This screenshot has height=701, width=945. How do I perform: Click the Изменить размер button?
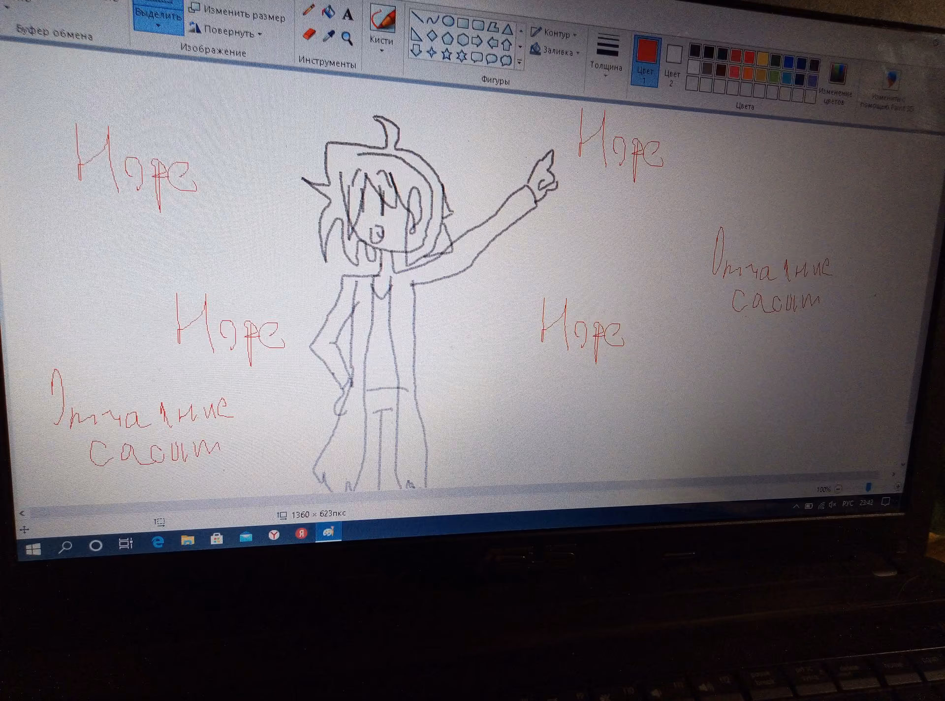pos(238,13)
